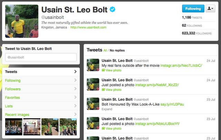The height and width of the screenshot is (140, 221).
Task: Select the Lists sidebar item
Action: (x=41, y=106)
